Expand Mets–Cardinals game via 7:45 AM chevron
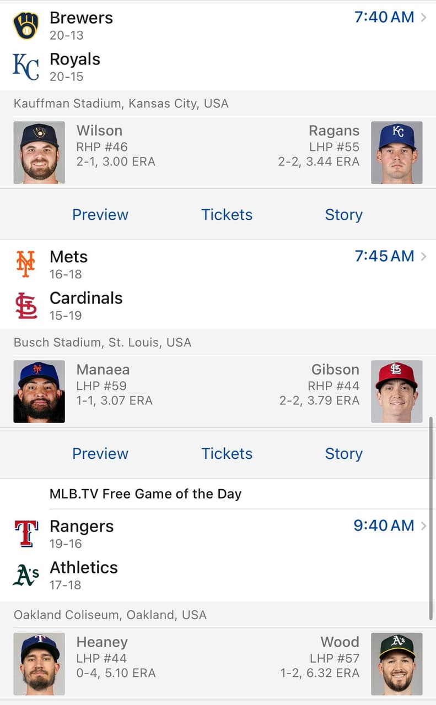The width and height of the screenshot is (436, 705). 423,256
